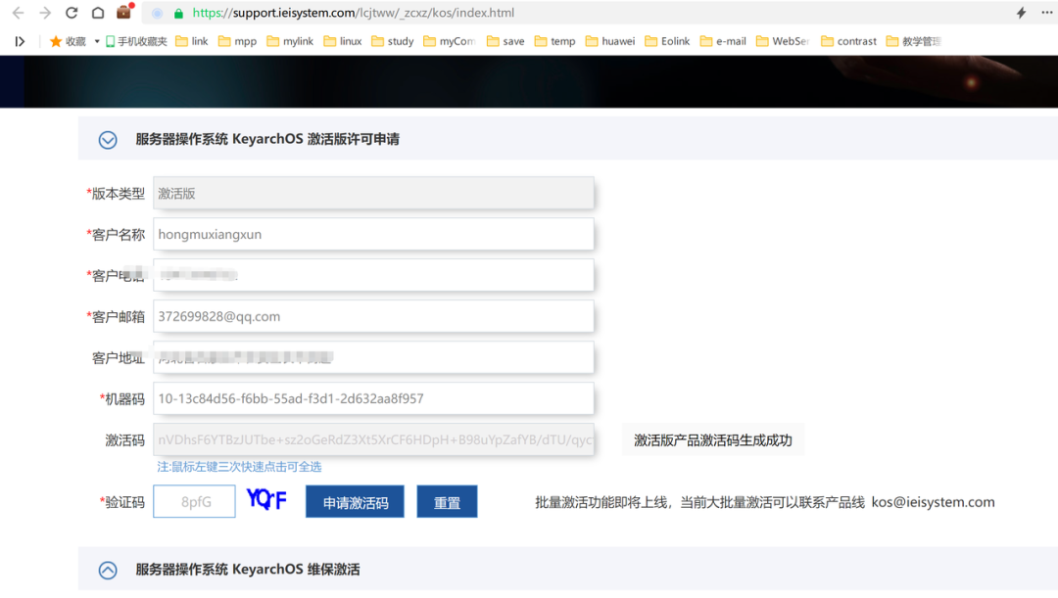The width and height of the screenshot is (1058, 598).
Task: Click the browser back arrow
Action: click(x=18, y=13)
